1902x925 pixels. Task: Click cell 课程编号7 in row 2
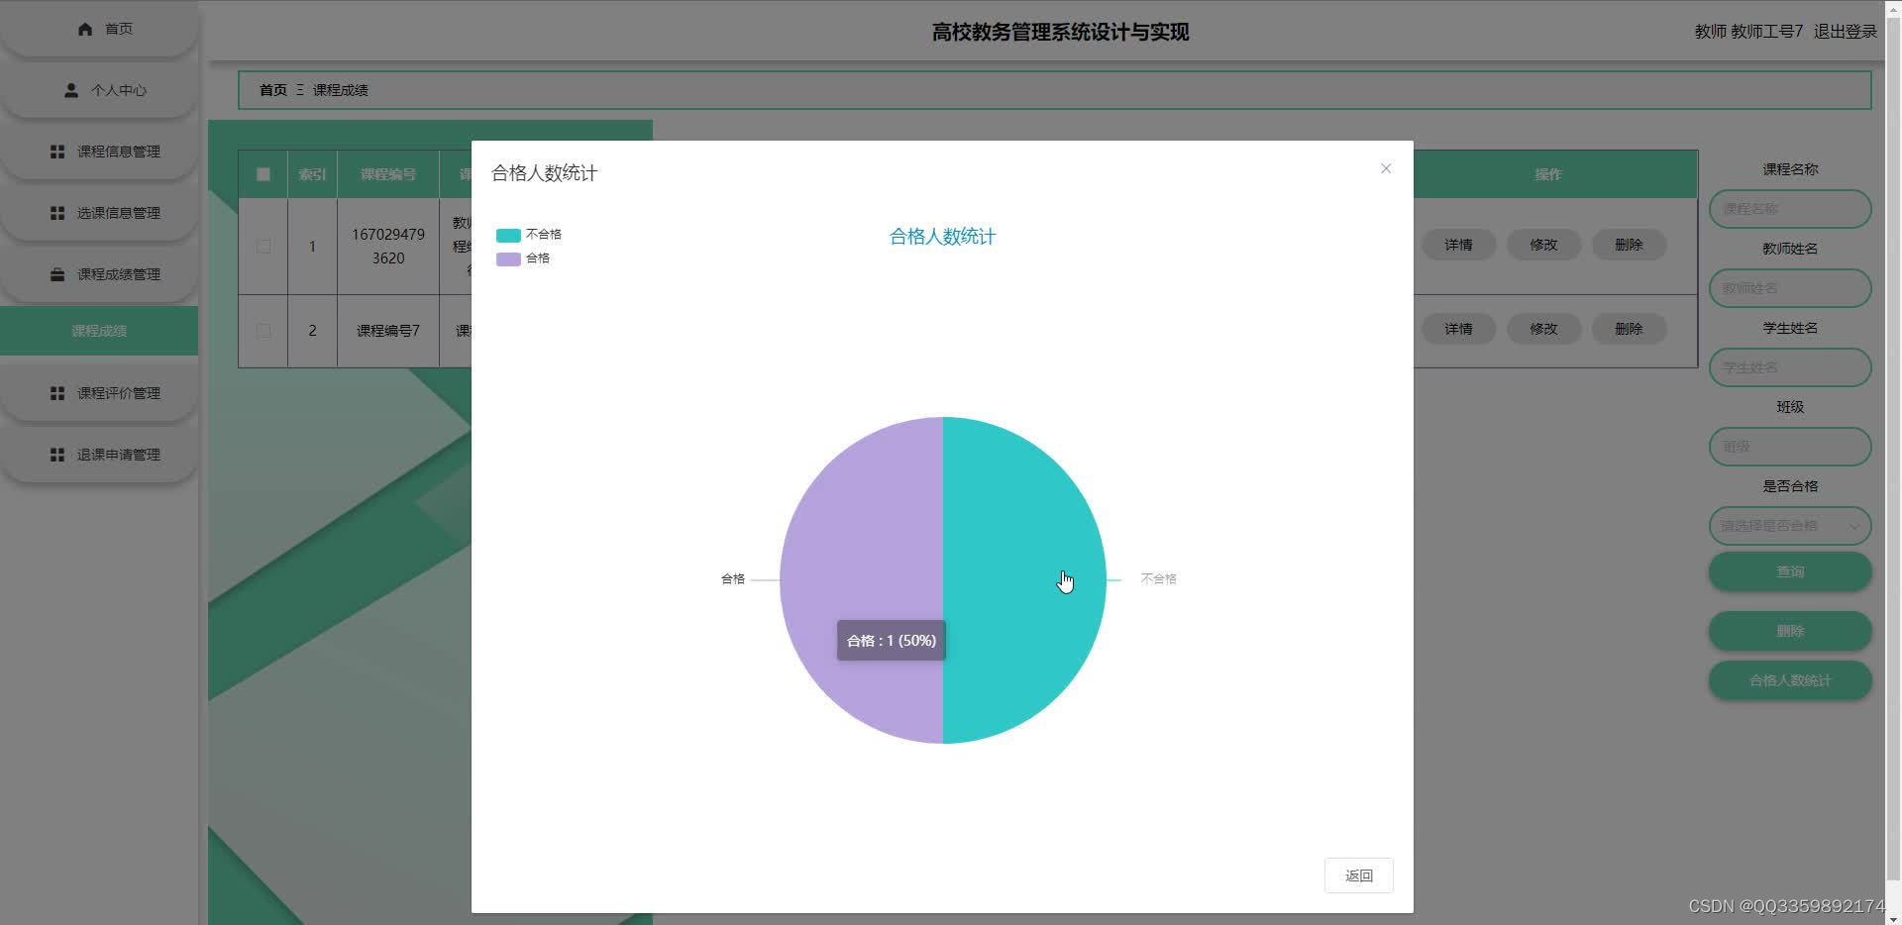pyautogui.click(x=388, y=331)
